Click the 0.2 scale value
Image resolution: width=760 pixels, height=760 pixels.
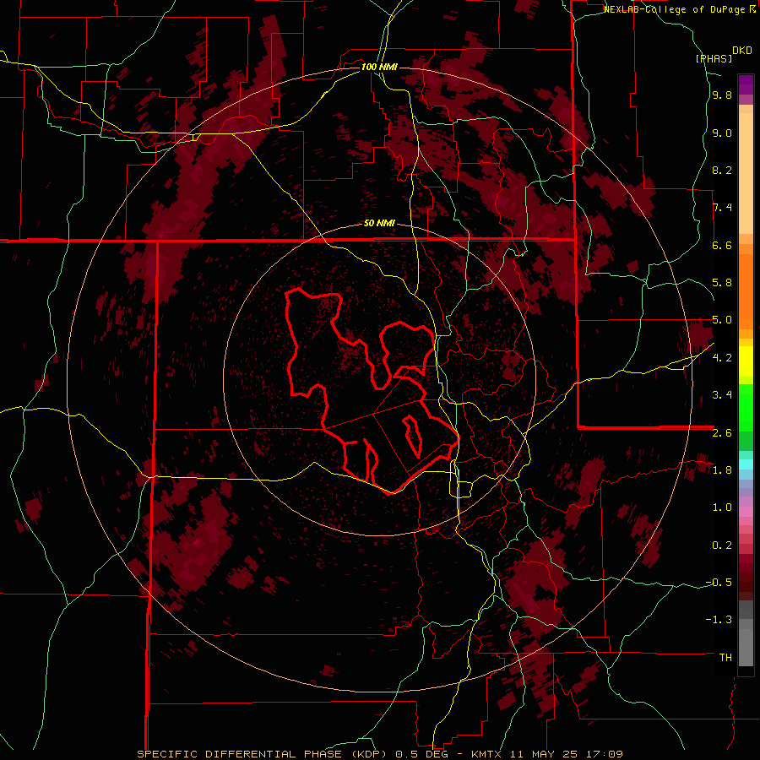point(722,546)
